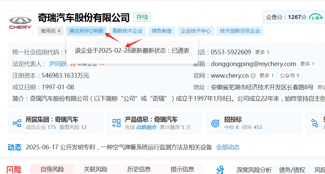Click 招采 453 count

(252, 127)
